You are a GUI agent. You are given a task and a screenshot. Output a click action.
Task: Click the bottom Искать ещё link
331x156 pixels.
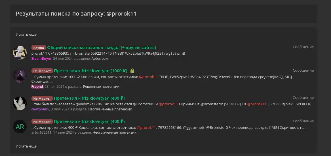[26, 146]
